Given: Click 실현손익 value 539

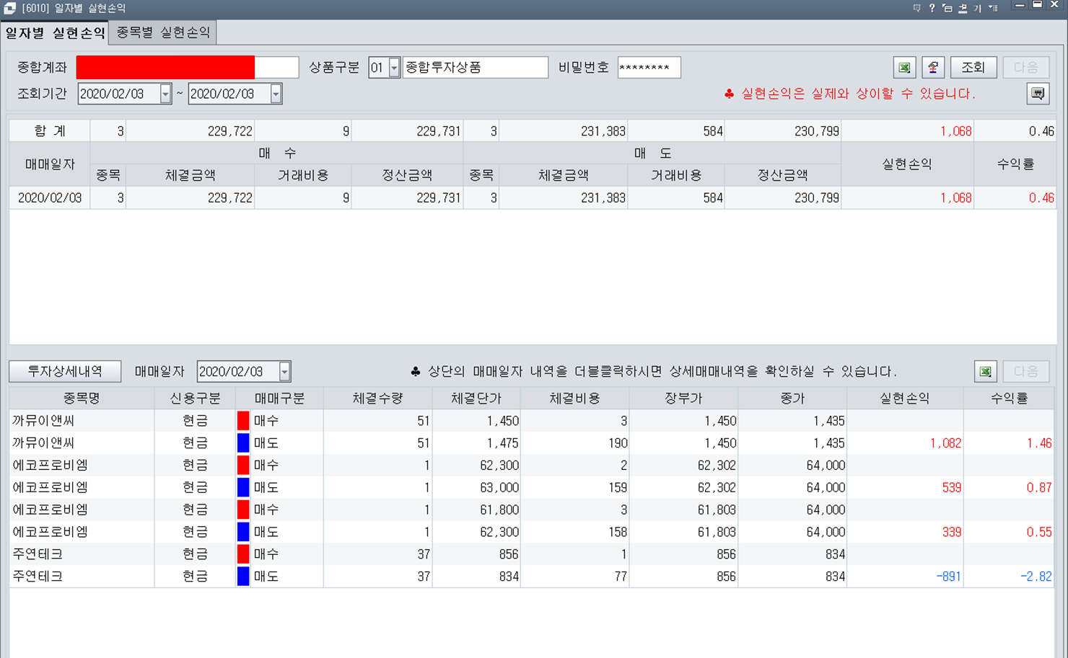Looking at the screenshot, I should point(952,488).
